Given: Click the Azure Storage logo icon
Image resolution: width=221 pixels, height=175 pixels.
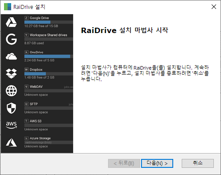Looking at the screenshot, I should (x=11, y=142).
